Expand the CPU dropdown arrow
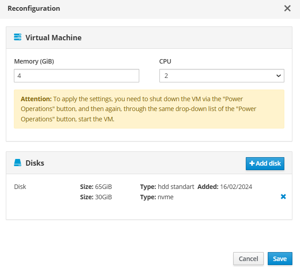 pos(278,76)
